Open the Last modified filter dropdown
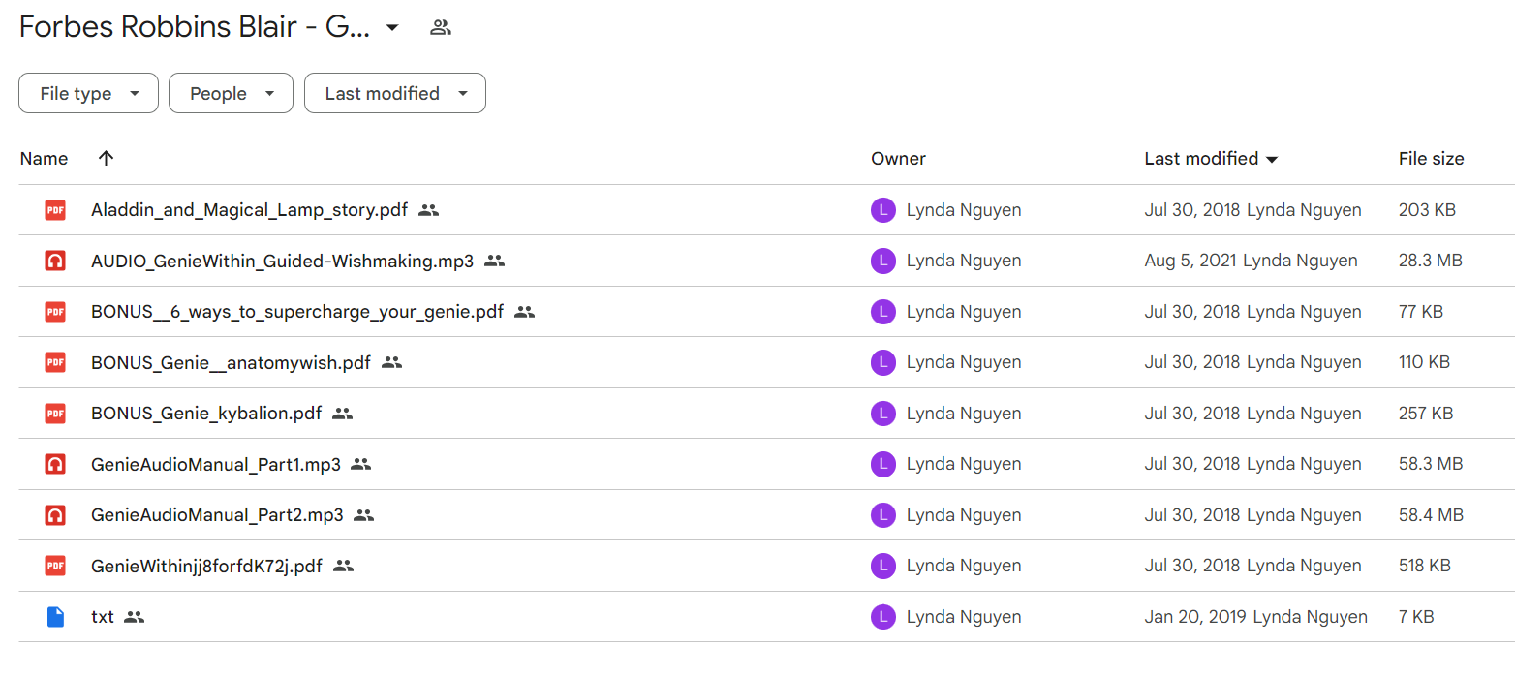This screenshot has width=1515, height=677. click(x=395, y=93)
